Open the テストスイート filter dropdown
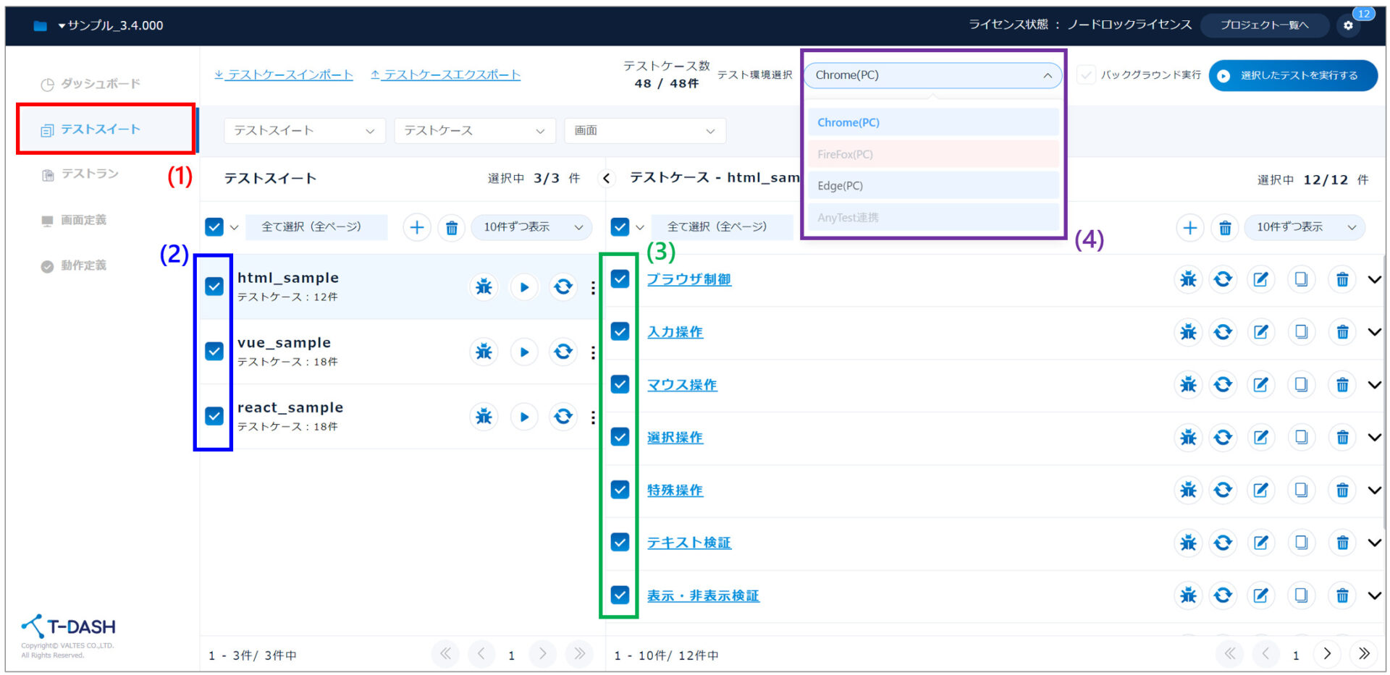The width and height of the screenshot is (1390, 675). [304, 131]
